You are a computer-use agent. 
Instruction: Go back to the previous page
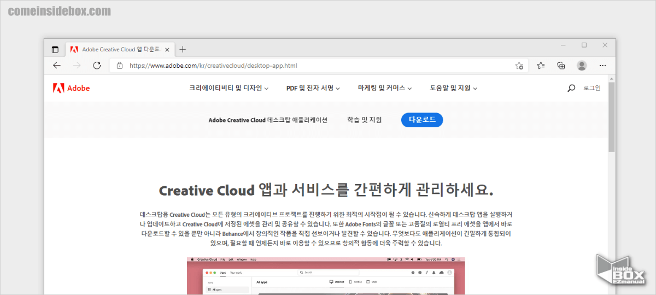point(57,66)
